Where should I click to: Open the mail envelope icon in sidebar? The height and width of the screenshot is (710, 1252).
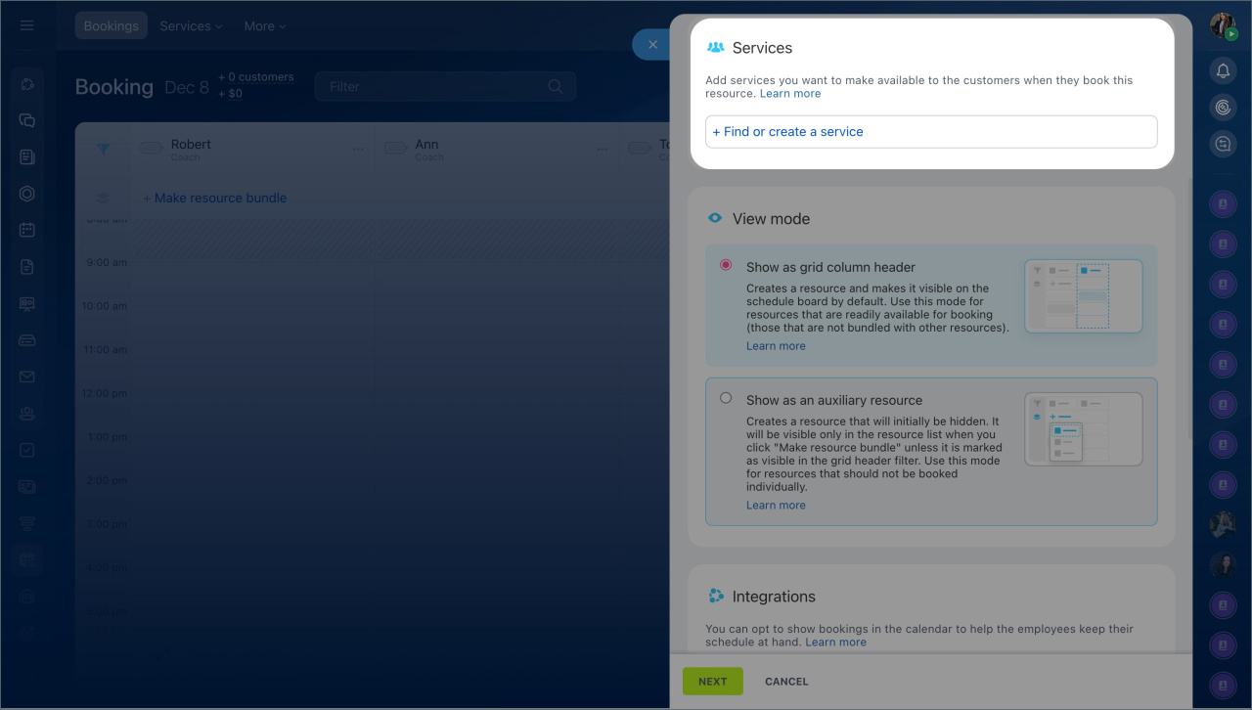click(27, 377)
